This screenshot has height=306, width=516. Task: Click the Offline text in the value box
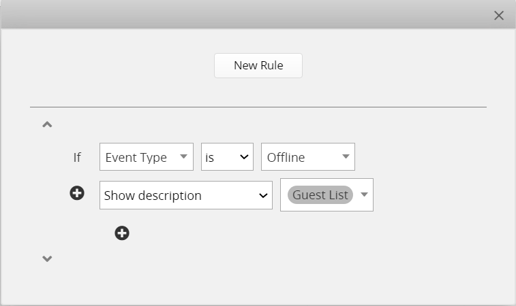(286, 158)
